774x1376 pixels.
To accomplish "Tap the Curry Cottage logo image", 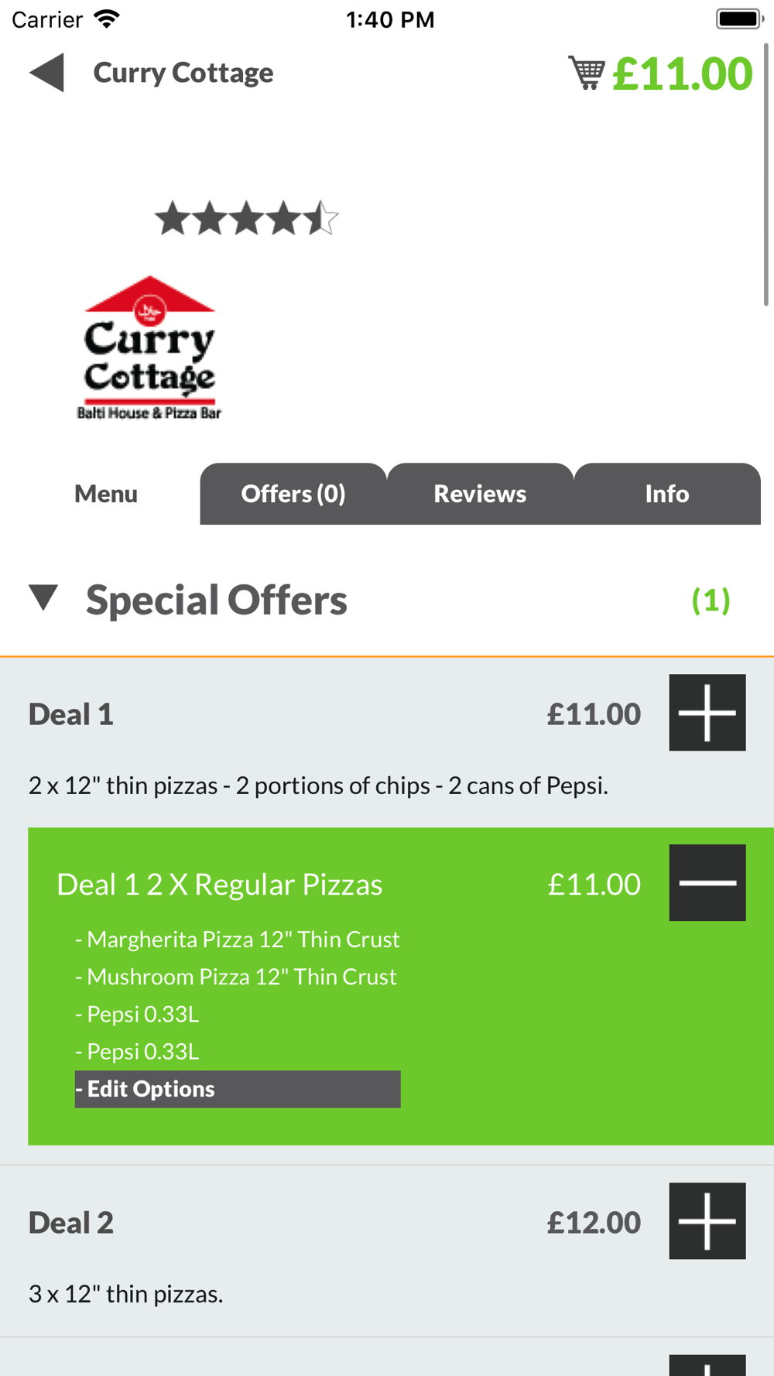I will click(x=149, y=347).
